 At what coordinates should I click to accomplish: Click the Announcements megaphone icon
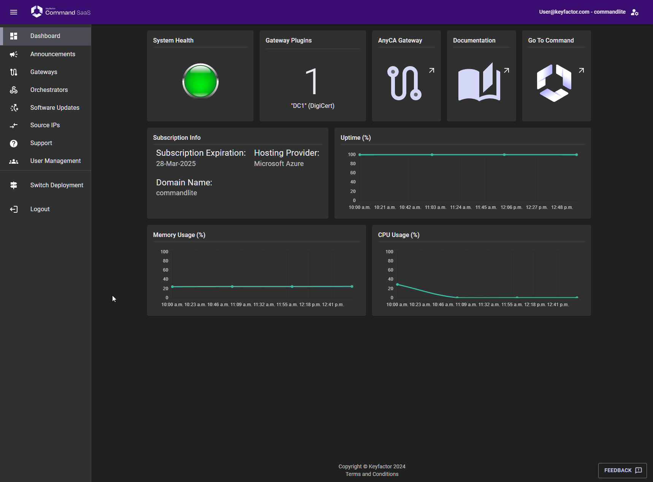tap(14, 54)
